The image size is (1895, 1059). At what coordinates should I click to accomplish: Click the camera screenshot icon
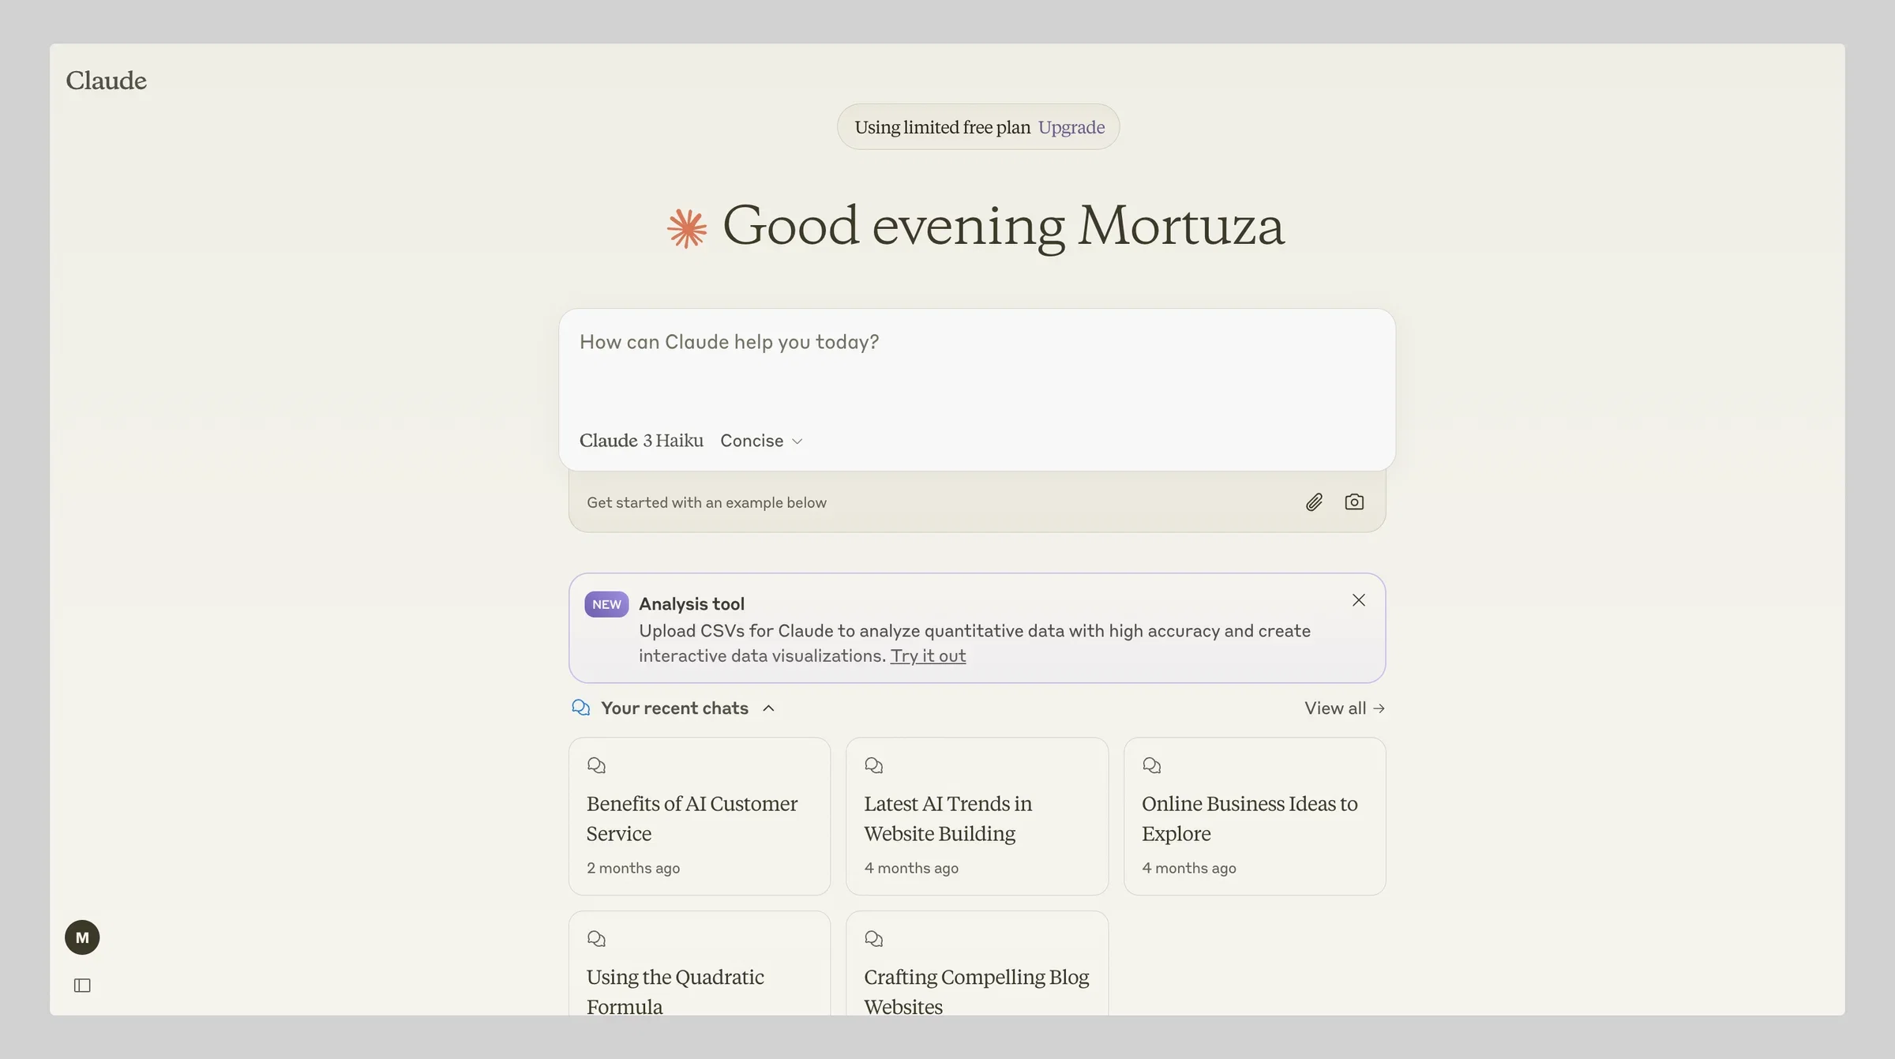pyautogui.click(x=1354, y=502)
